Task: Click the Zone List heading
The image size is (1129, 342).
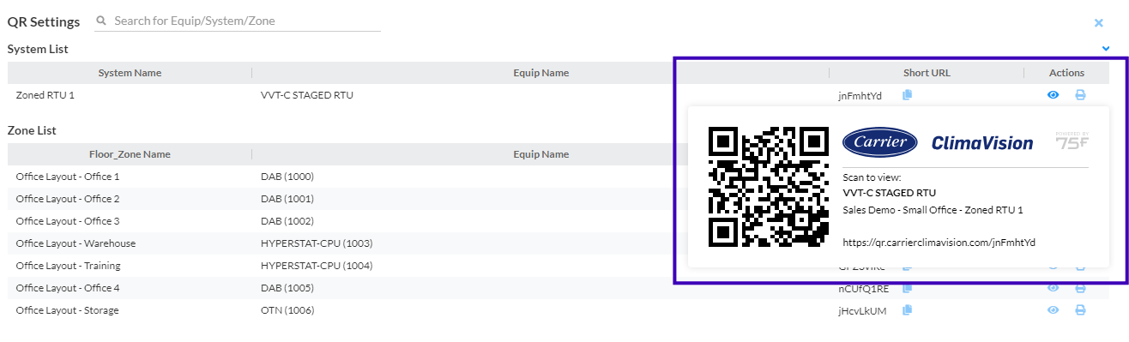Action: [x=32, y=130]
